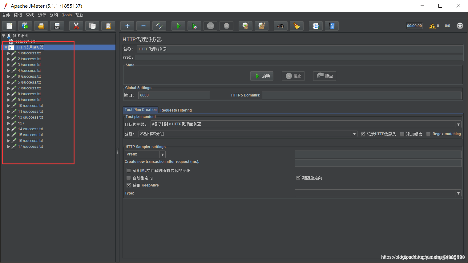Image resolution: width=468 pixels, height=263 pixels.
Task: Start the test with the green play icon
Action: tap(178, 26)
